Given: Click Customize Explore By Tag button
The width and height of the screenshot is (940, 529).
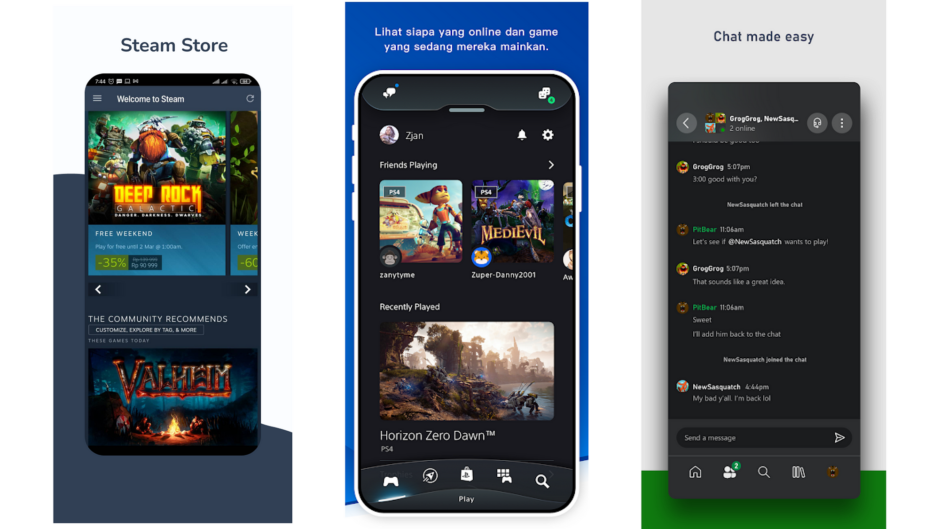Looking at the screenshot, I should [145, 330].
